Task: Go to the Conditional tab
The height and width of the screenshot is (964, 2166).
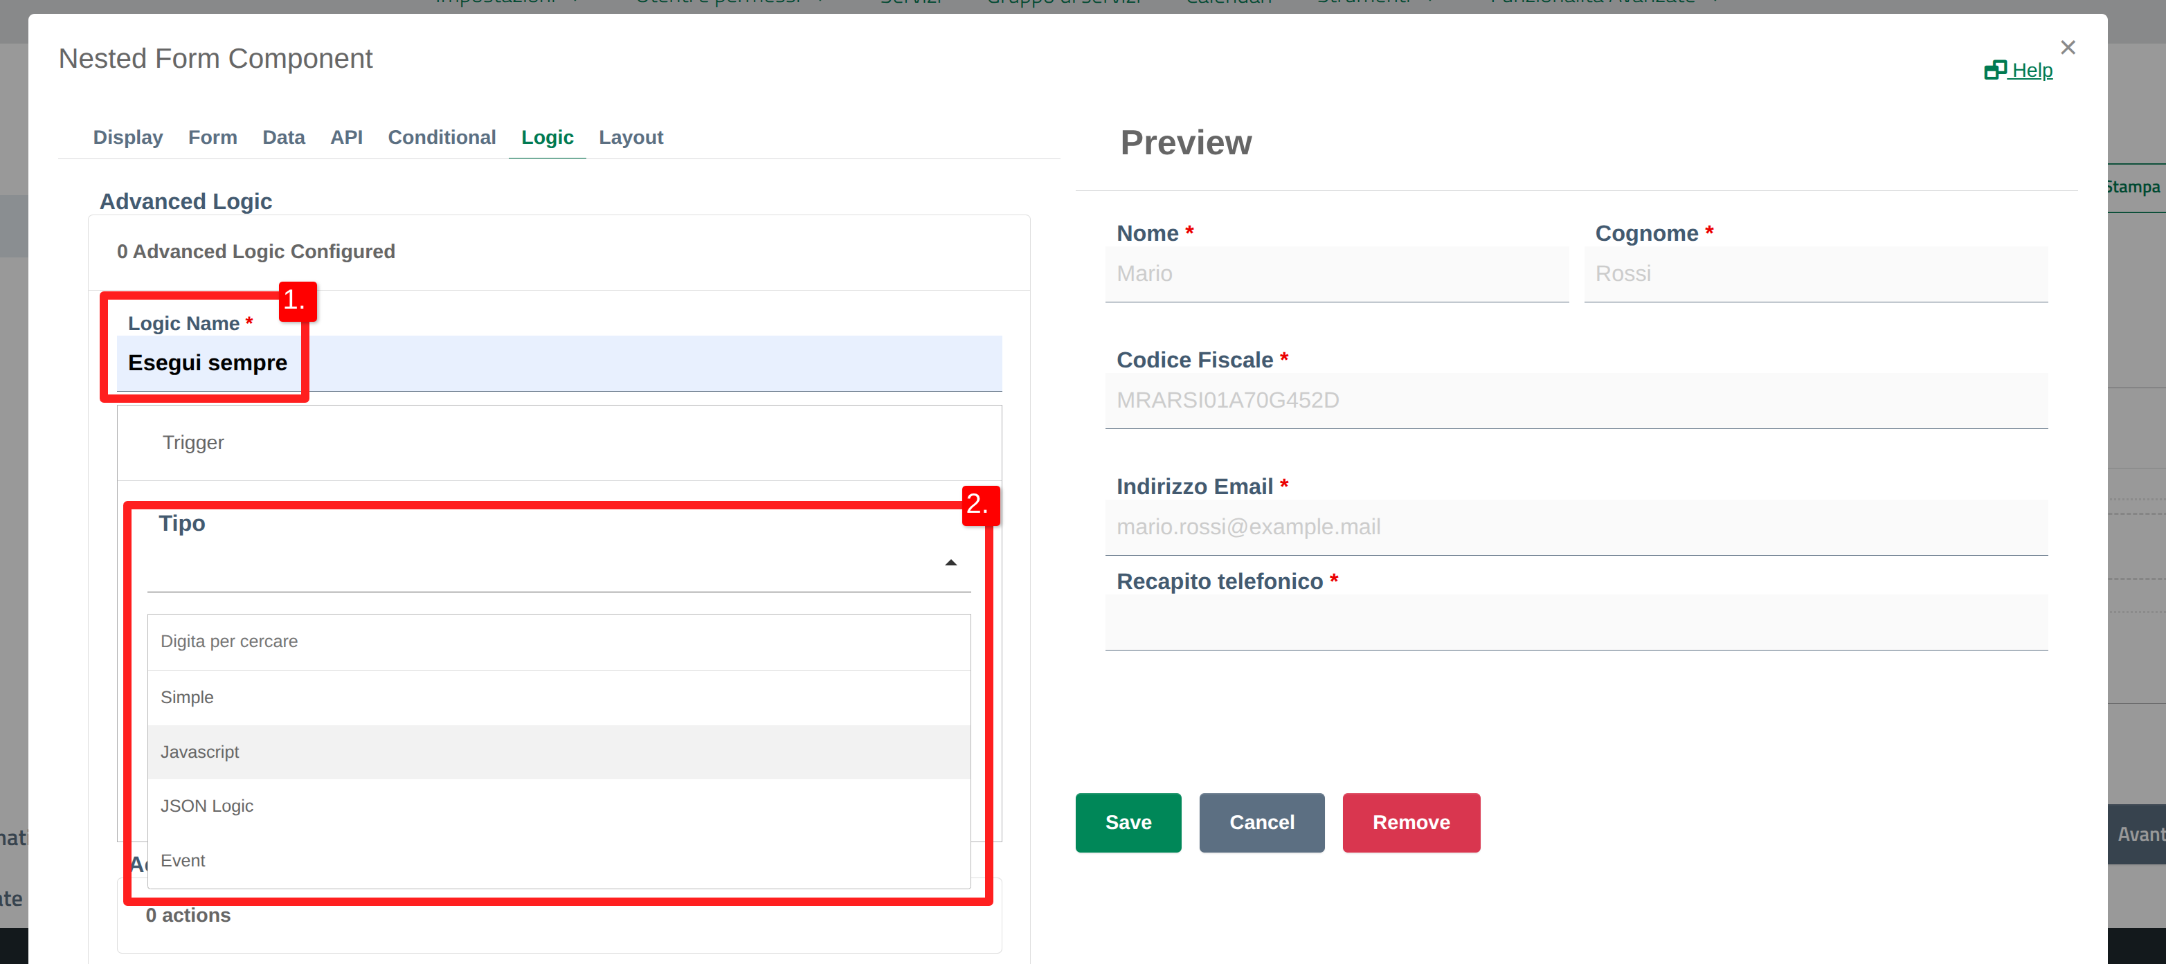Action: (442, 137)
